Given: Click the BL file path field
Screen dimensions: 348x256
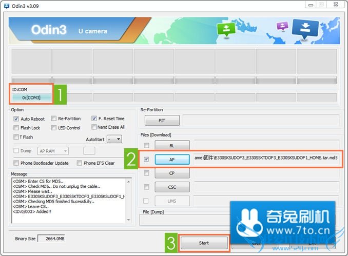Looking at the screenshot, I should tap(266, 145).
